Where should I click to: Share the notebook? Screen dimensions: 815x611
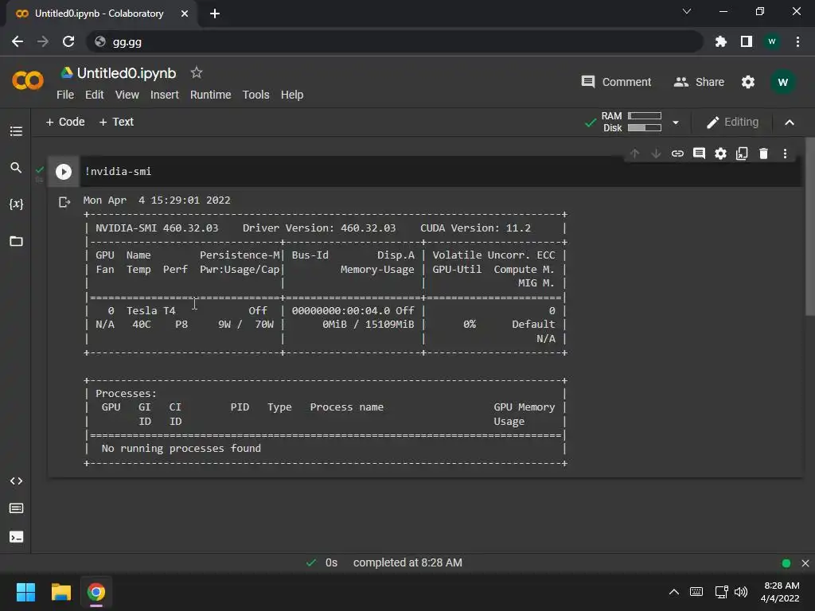(699, 82)
